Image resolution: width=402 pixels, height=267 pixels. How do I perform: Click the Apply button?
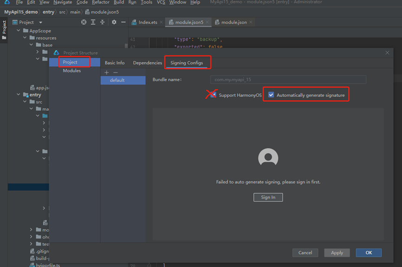pos(337,253)
